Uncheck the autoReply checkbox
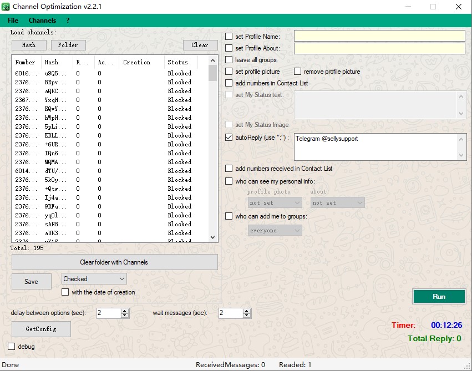 [x=229, y=138]
